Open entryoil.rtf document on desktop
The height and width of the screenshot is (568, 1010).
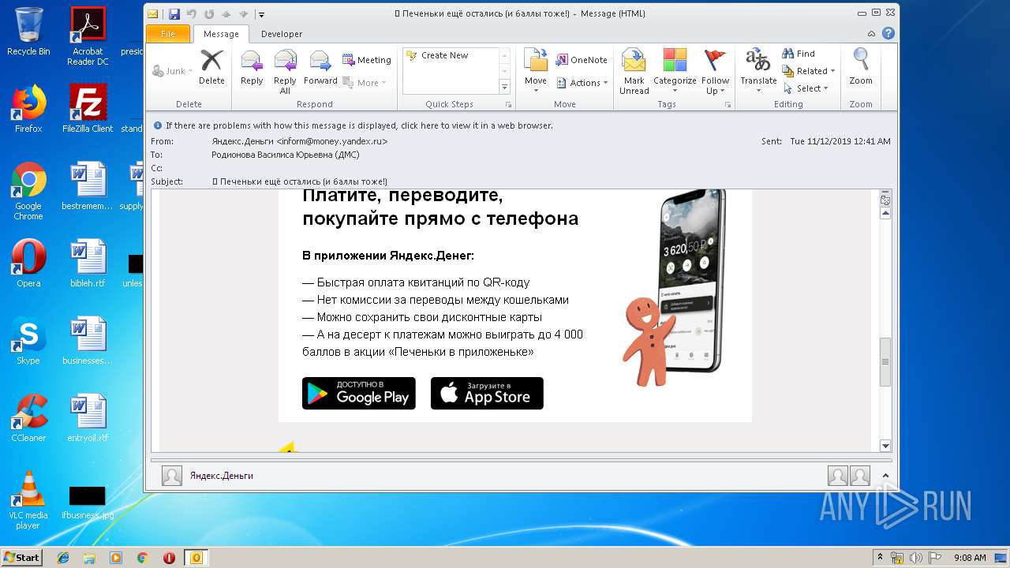[x=88, y=418]
